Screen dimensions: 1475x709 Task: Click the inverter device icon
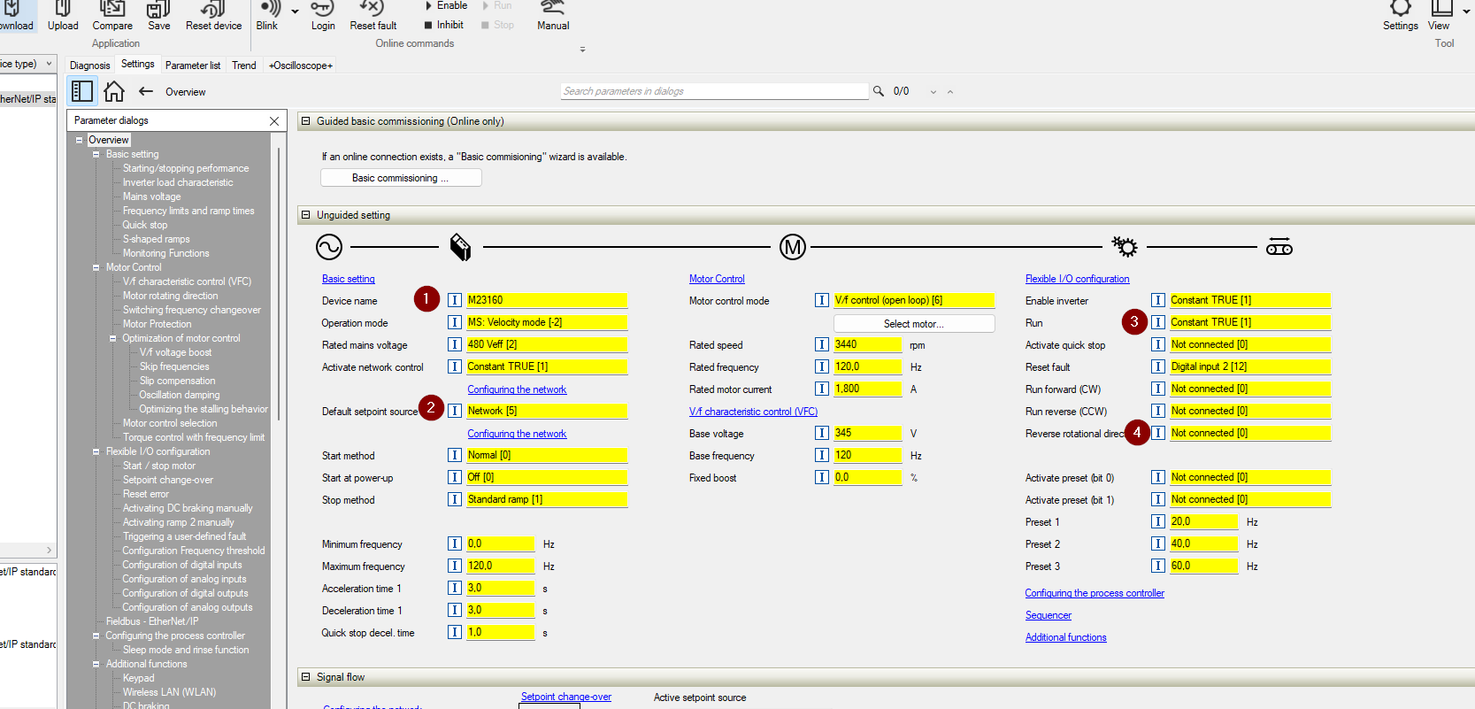coord(460,247)
